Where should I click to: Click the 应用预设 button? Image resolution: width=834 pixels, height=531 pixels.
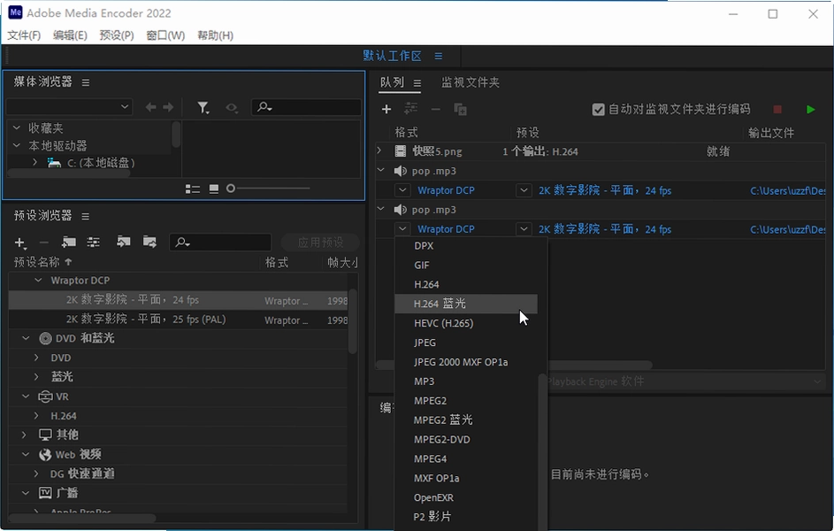[321, 242]
